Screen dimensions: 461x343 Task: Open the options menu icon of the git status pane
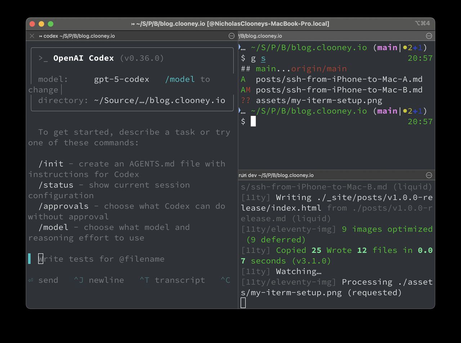429,36
